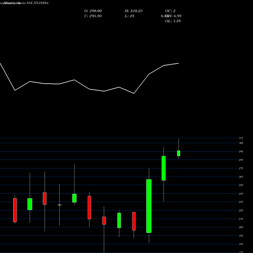This screenshot has height=253, width=253.
Task: Click the 285 price axis label
Action: pyautogui.click(x=241, y=160)
